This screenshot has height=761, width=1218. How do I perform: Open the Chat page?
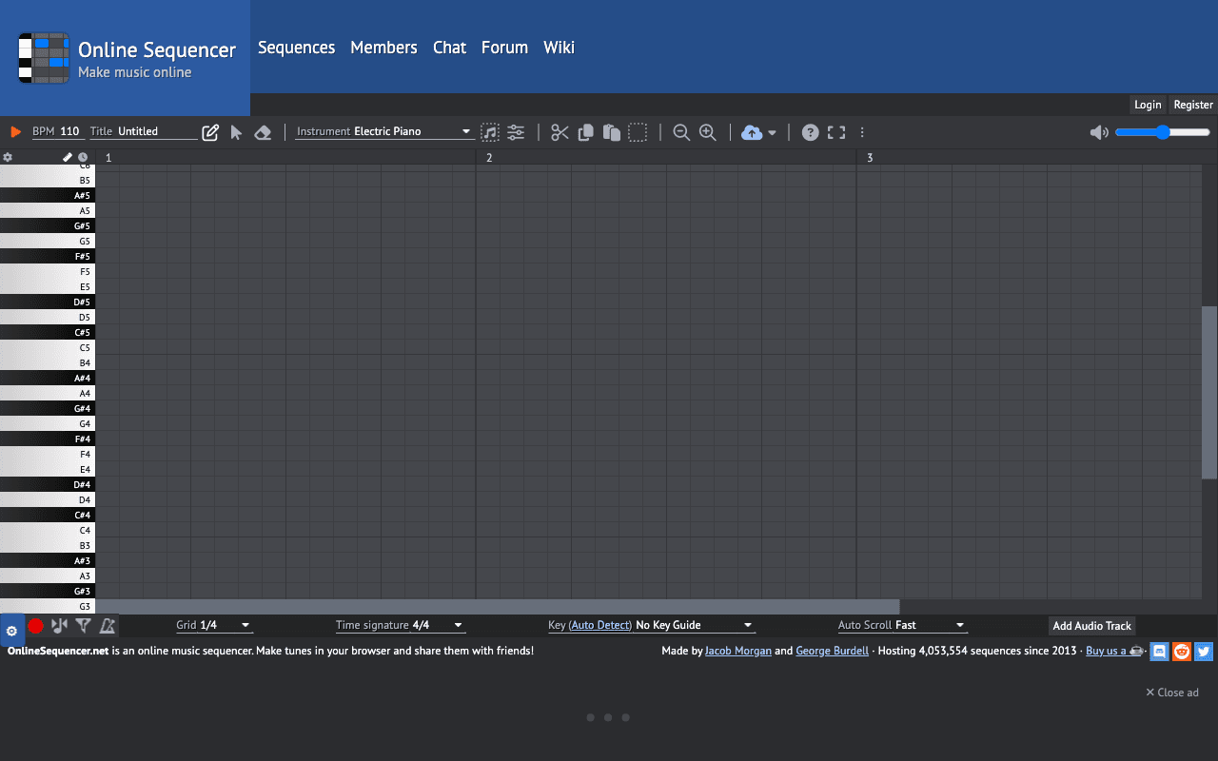[x=449, y=48]
